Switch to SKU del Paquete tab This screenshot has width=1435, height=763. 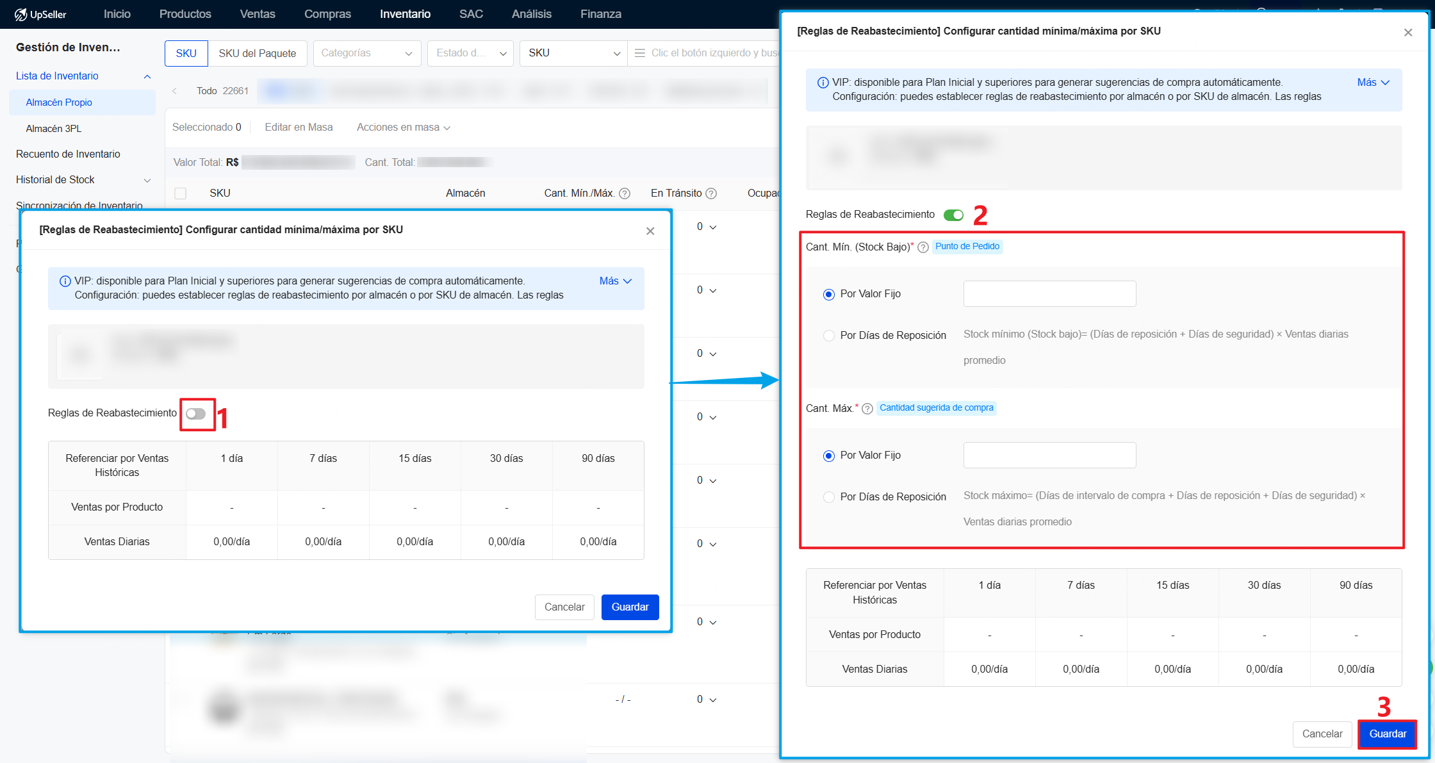point(258,53)
